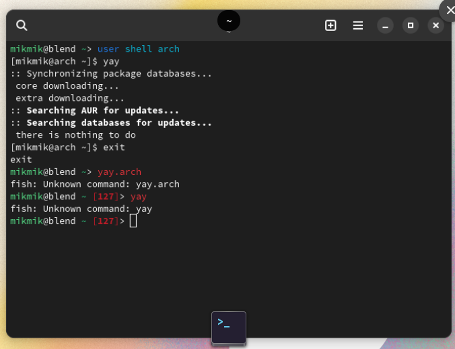This screenshot has width=455, height=349.
Task: Click the '[mikmik@arch ~]$ exit' prompt line
Action: click(x=67, y=147)
